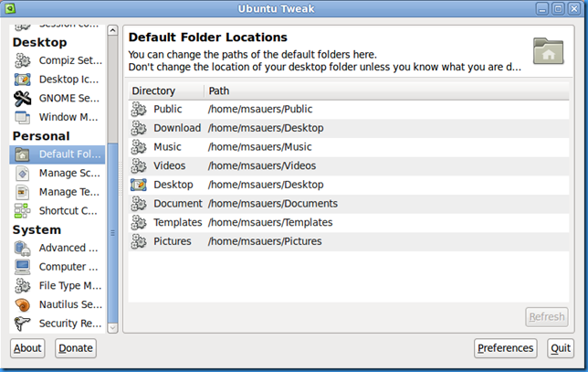Sort by the Directory column header
The height and width of the screenshot is (372, 588).
coord(166,90)
